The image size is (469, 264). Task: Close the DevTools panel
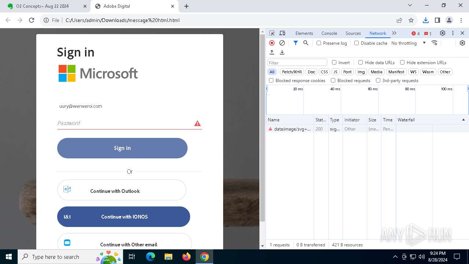pos(462,33)
